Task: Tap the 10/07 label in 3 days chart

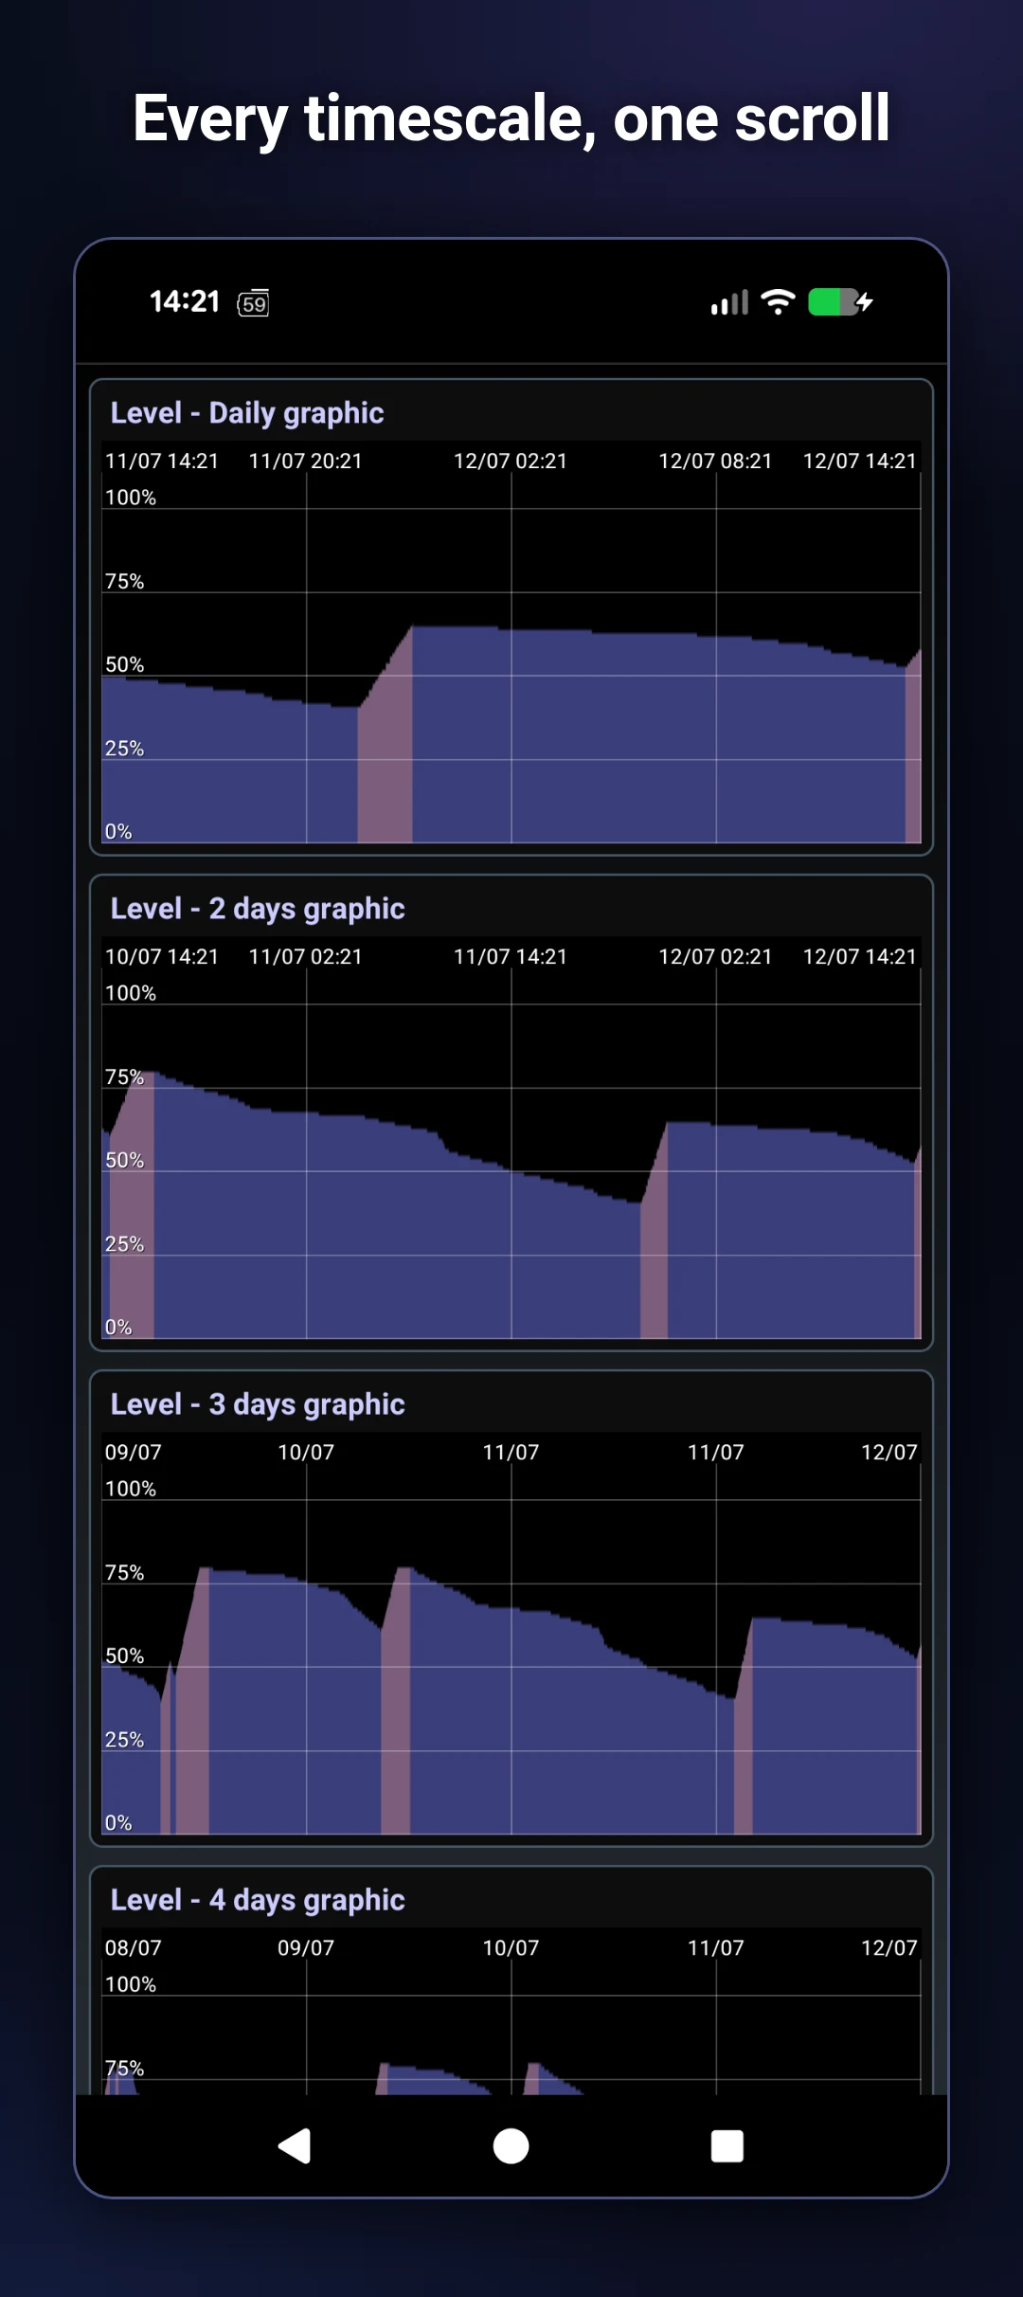Action: 306,1453
